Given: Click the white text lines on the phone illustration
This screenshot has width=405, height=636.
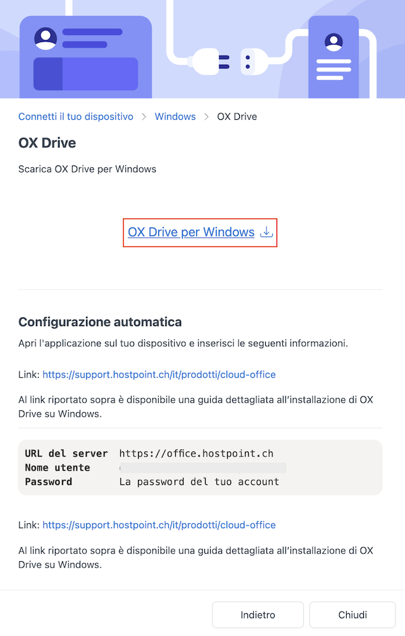Looking at the screenshot, I should pyautogui.click(x=333, y=70).
